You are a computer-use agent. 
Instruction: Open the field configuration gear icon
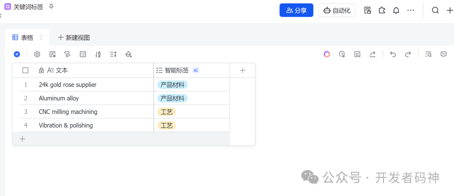[x=37, y=54]
